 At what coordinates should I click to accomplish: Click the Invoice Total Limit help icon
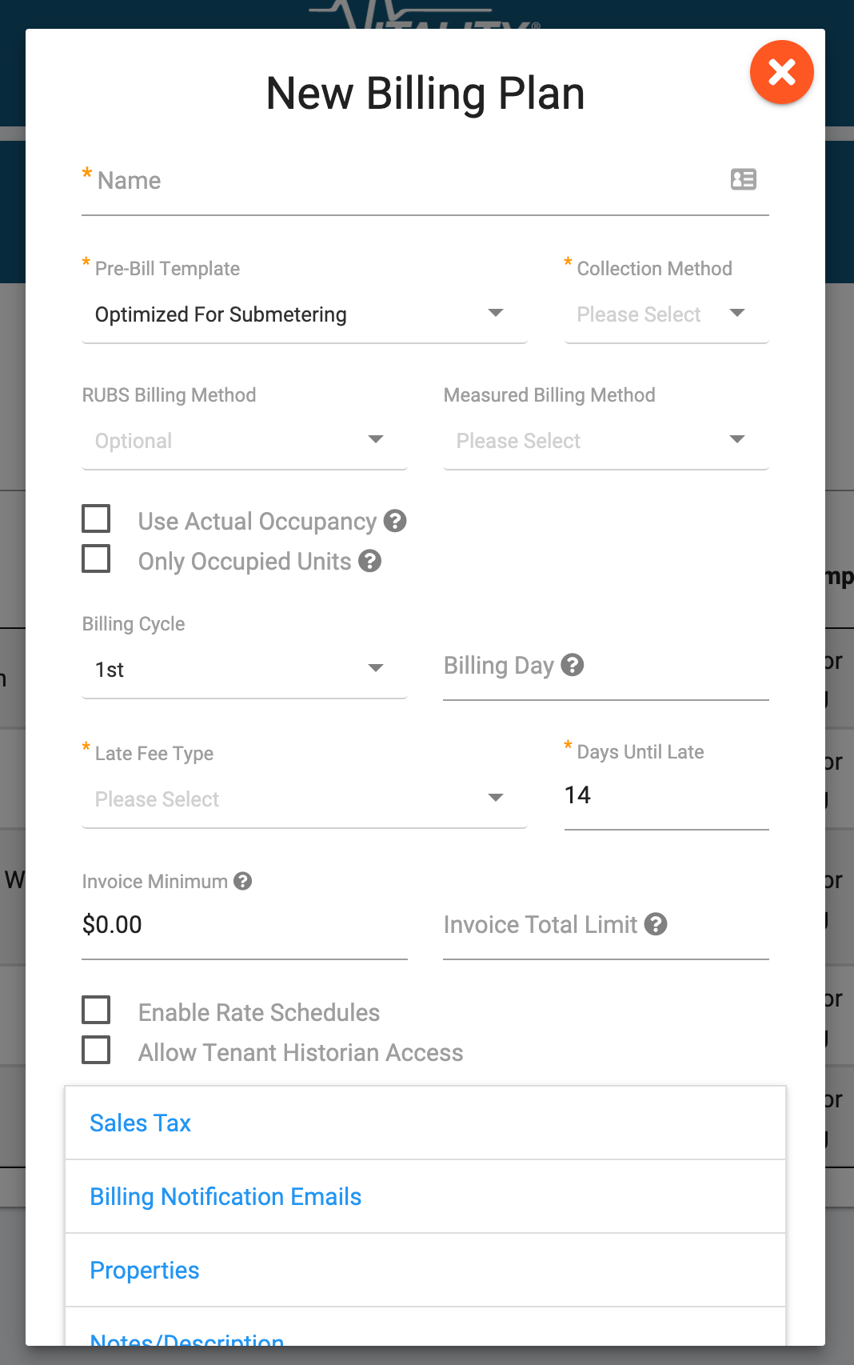pyautogui.click(x=656, y=924)
